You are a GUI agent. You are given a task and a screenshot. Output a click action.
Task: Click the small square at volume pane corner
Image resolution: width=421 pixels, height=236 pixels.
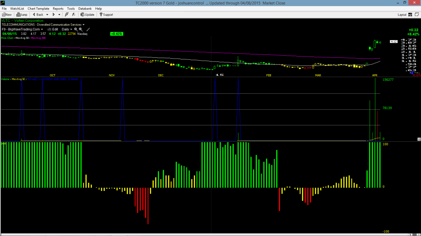(x=419, y=139)
